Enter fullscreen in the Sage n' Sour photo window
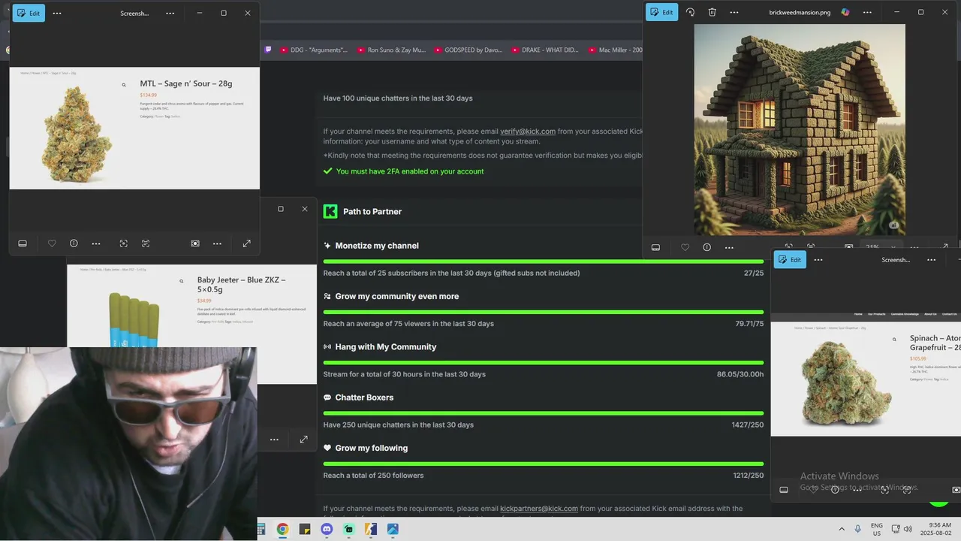Viewport: 961px width, 541px height. click(x=246, y=243)
